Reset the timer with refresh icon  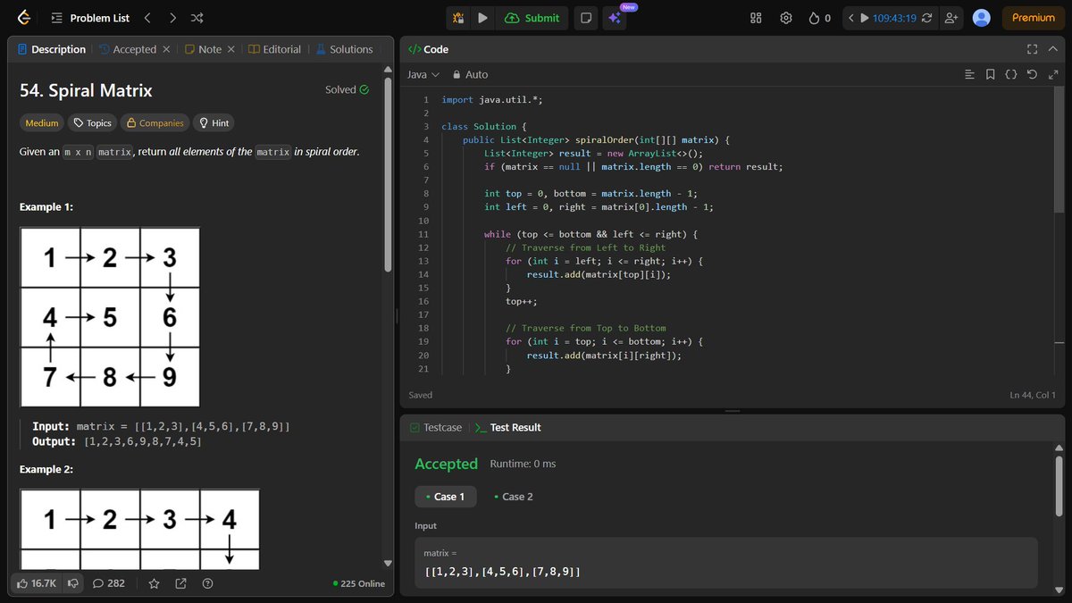tap(927, 18)
